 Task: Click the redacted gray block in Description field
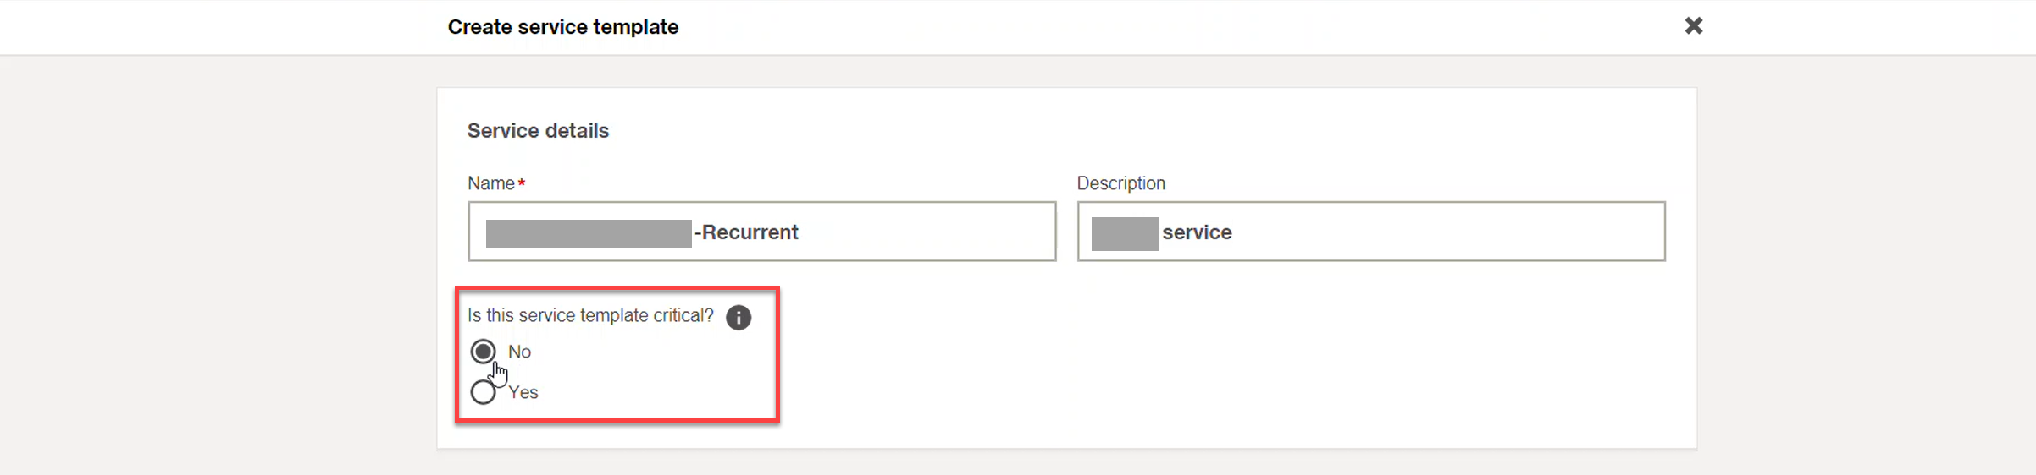[x=1125, y=234]
